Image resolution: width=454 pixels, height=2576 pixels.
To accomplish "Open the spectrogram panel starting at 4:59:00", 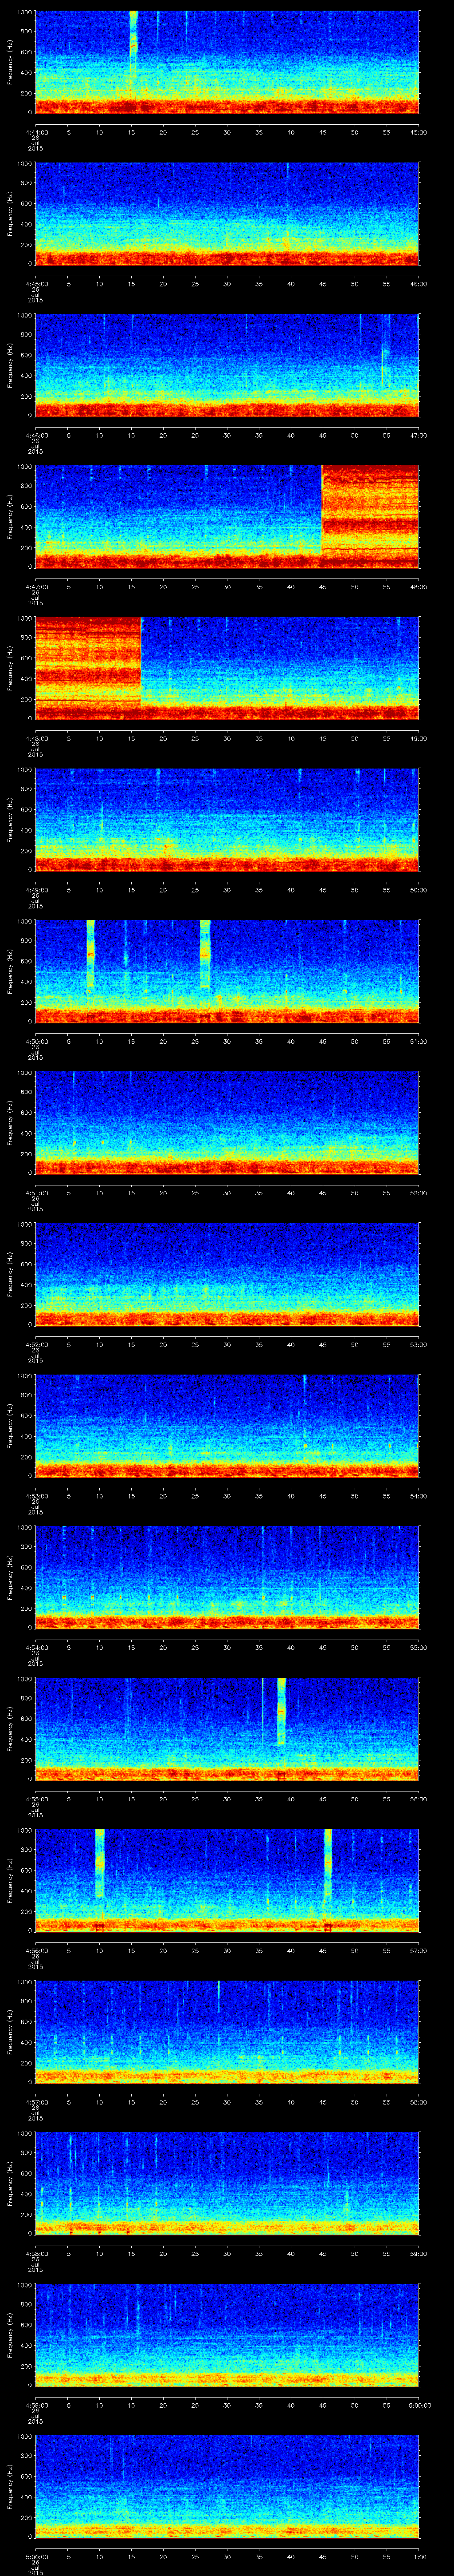I will [227, 2335].
